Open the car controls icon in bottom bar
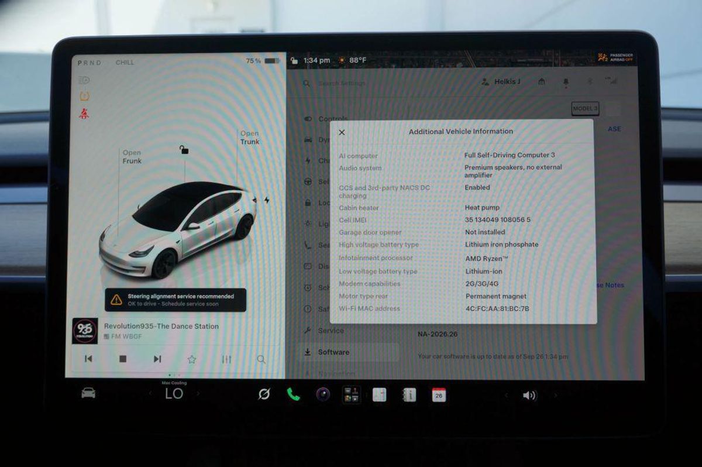The image size is (702, 467). tap(88, 393)
